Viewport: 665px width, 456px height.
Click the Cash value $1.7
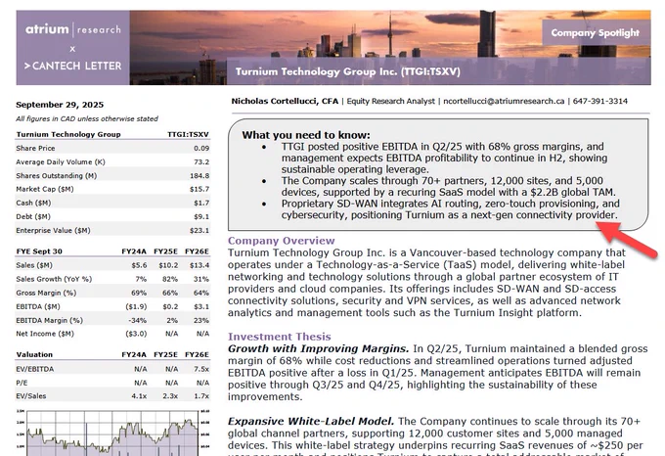(x=201, y=203)
